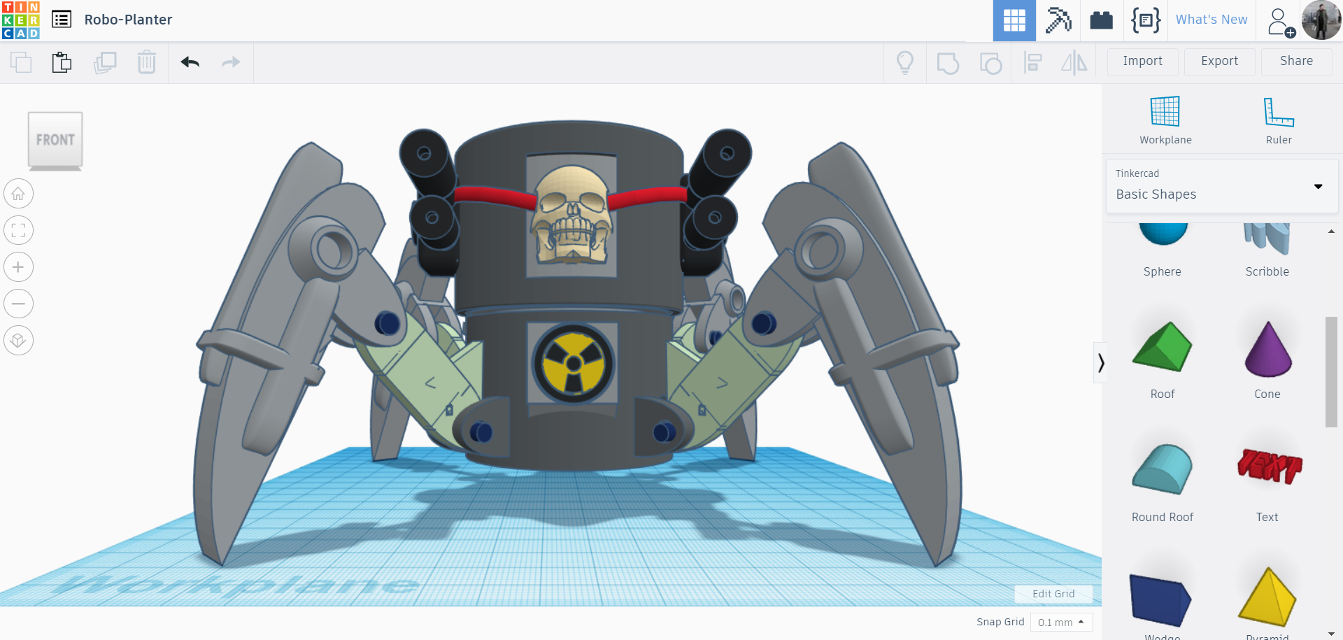
Task: Click the Share button
Action: coord(1297,62)
